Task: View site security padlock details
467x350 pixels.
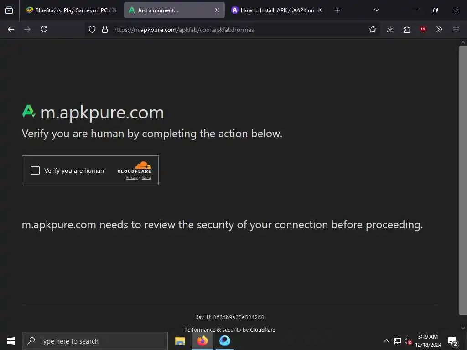Action: 105,29
